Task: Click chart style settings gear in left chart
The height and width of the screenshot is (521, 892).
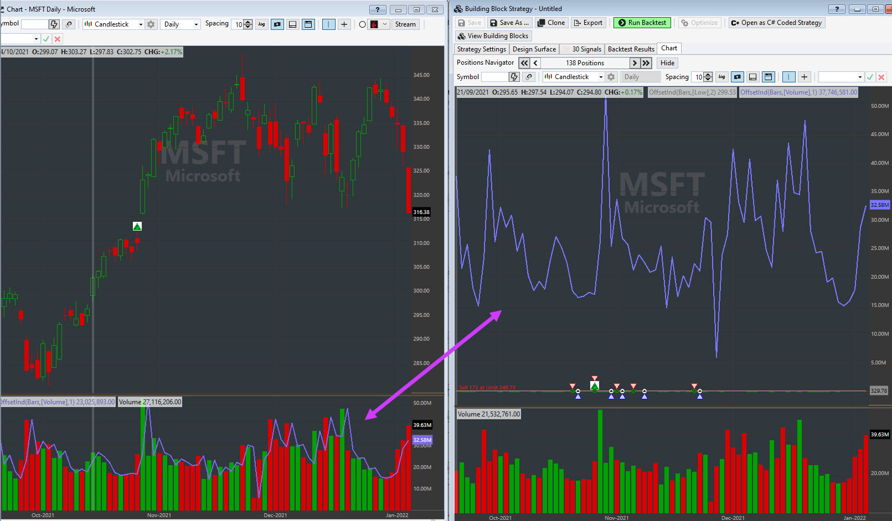Action: pos(151,24)
